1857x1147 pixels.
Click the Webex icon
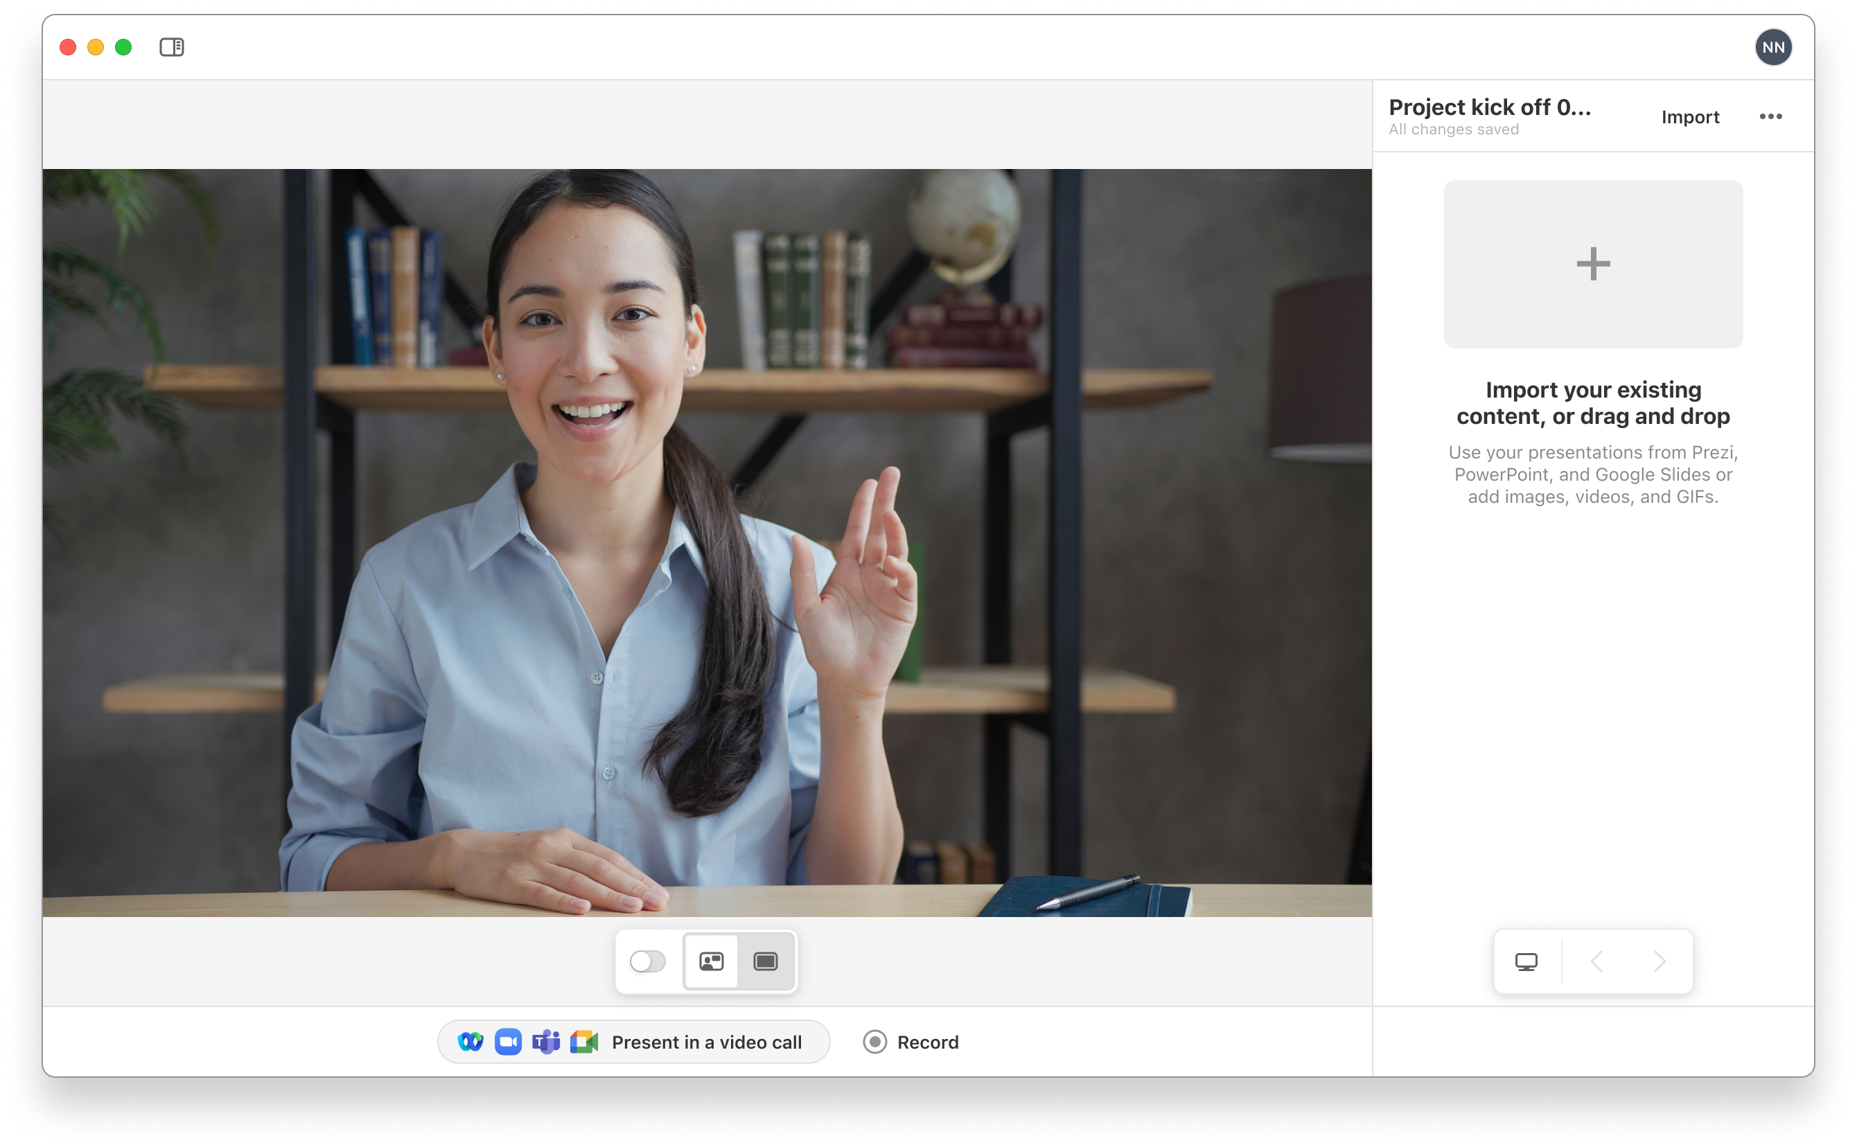470,1042
